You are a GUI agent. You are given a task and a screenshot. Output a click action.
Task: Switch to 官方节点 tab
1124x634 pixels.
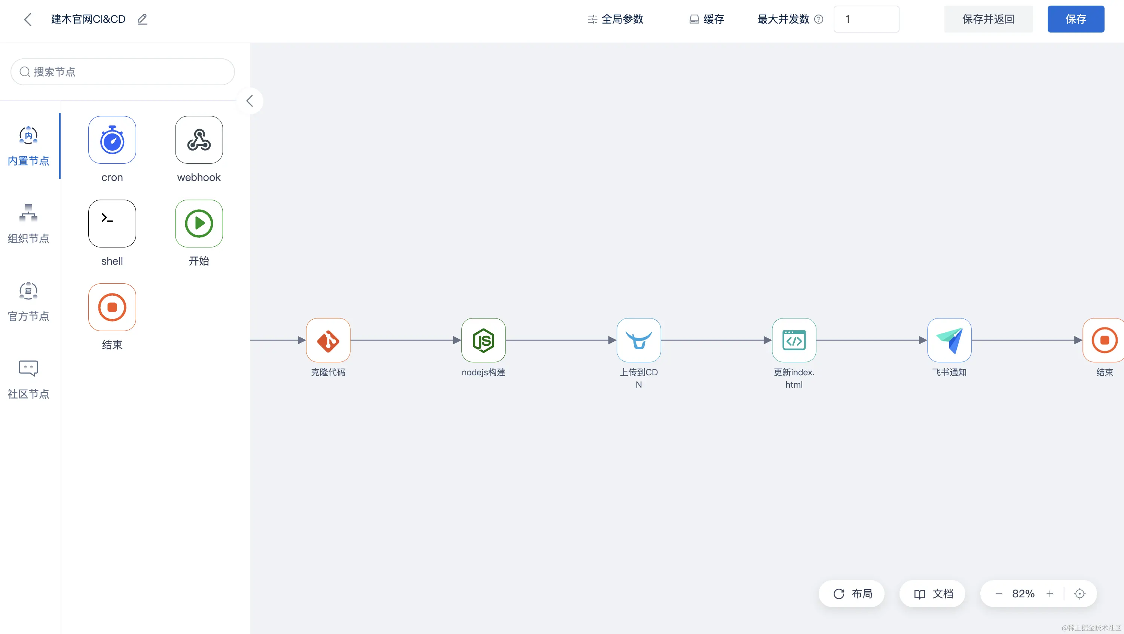click(x=28, y=301)
